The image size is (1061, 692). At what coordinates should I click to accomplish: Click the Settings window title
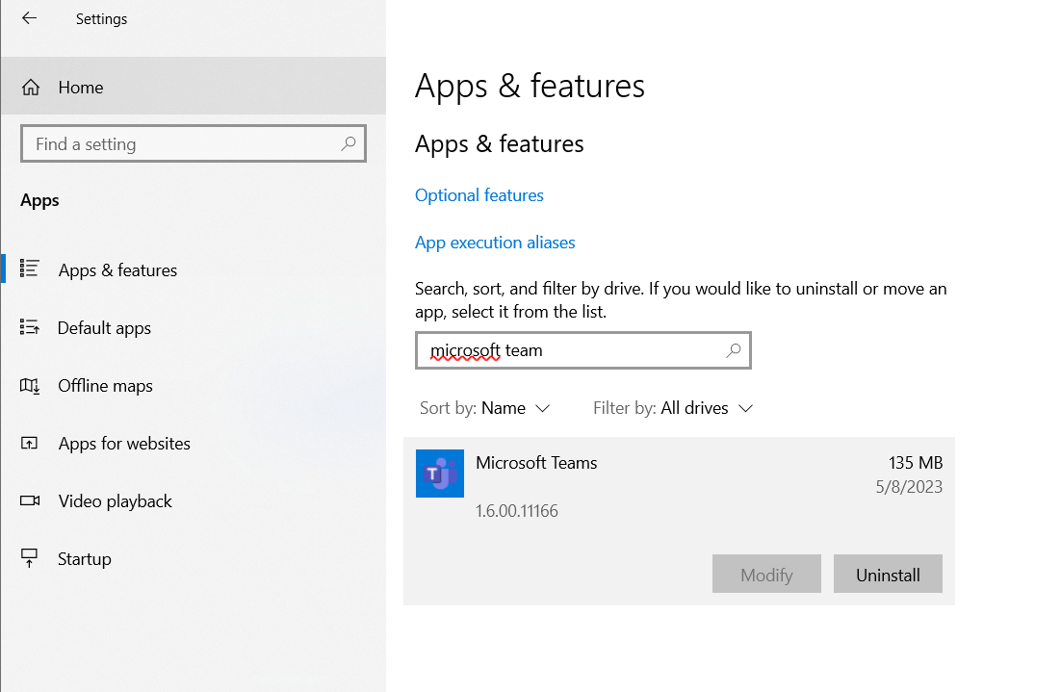point(101,19)
